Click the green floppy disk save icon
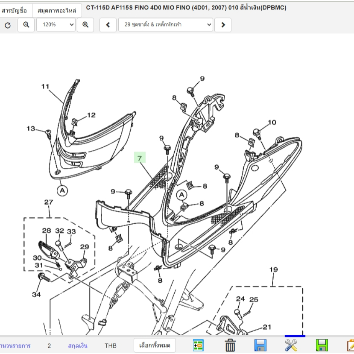The width and height of the screenshot is (354, 354). coord(322,345)
